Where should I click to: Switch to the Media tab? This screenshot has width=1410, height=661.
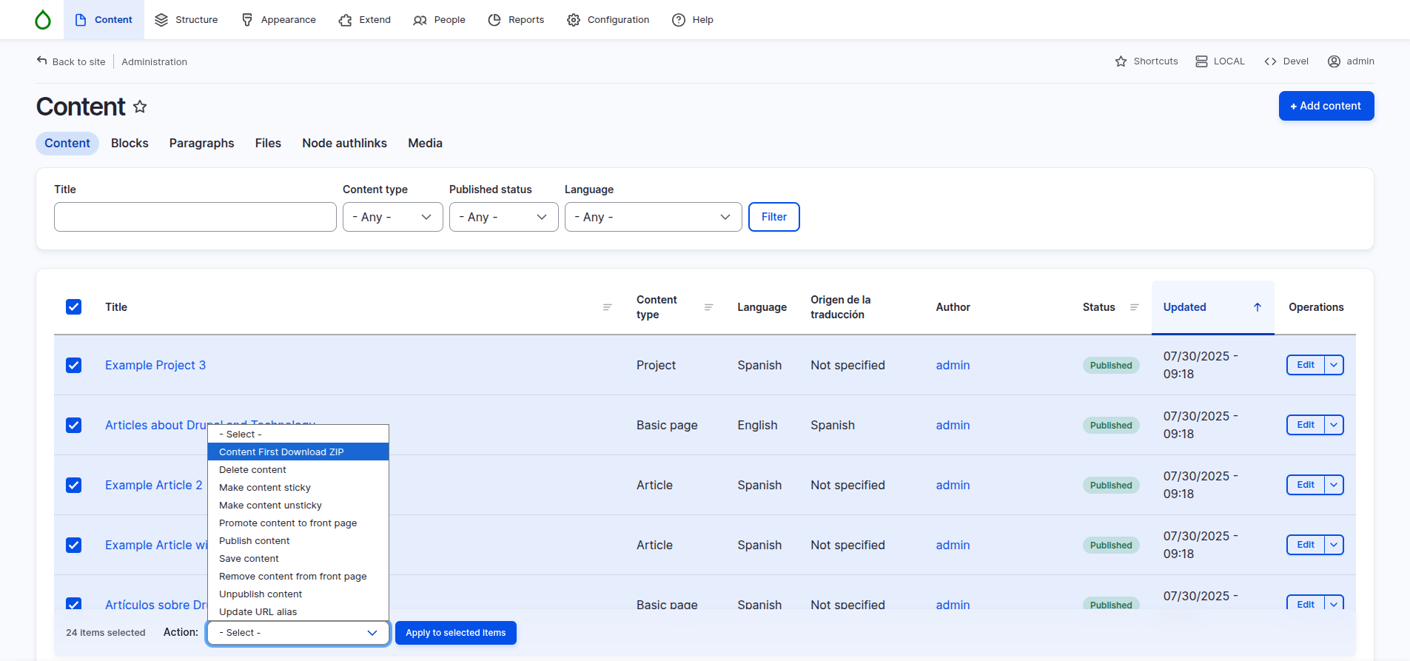tap(425, 144)
